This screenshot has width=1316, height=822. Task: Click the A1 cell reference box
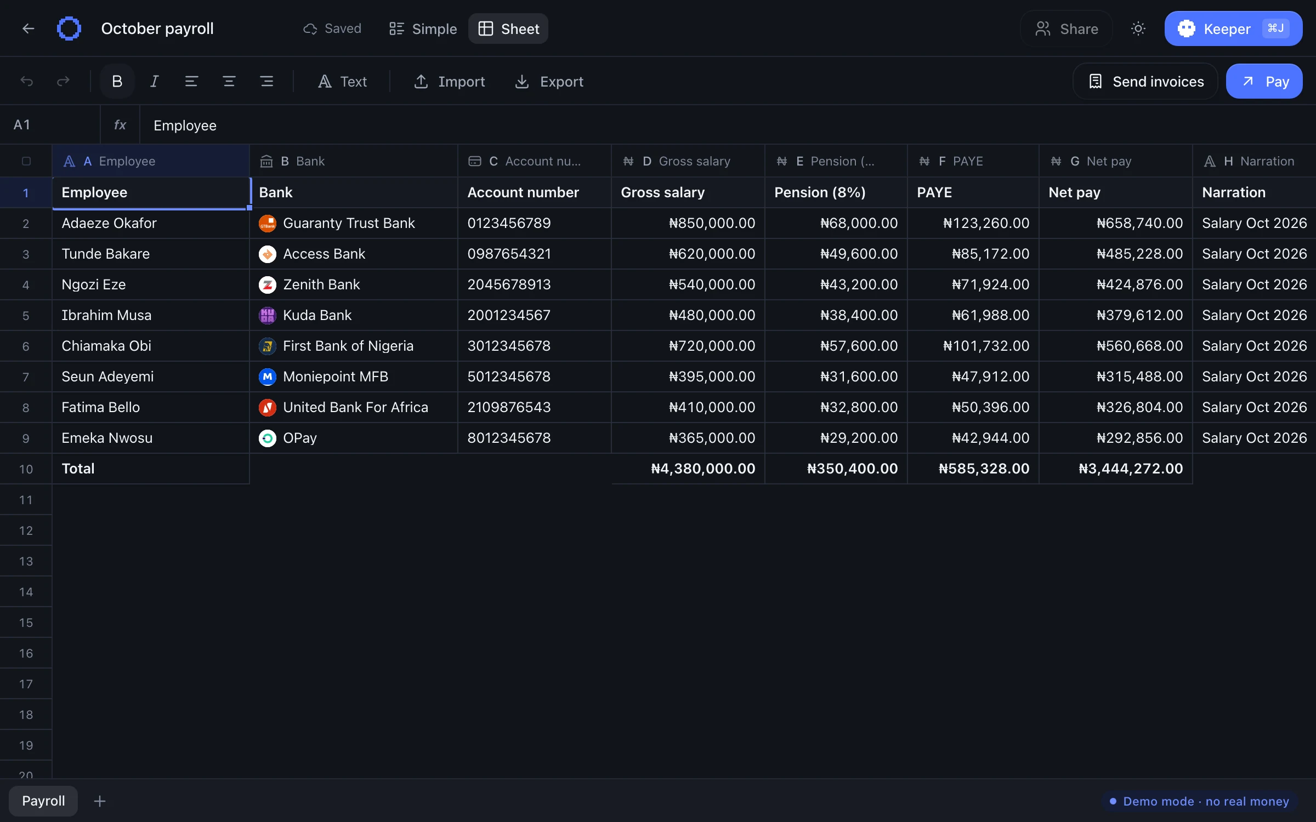tap(50, 125)
